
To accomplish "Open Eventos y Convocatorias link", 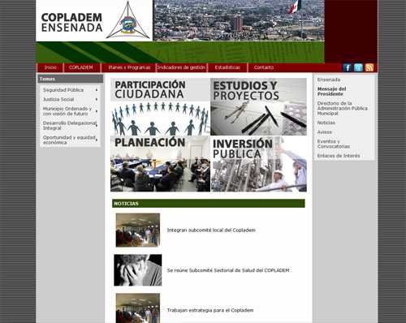I will click(x=334, y=144).
